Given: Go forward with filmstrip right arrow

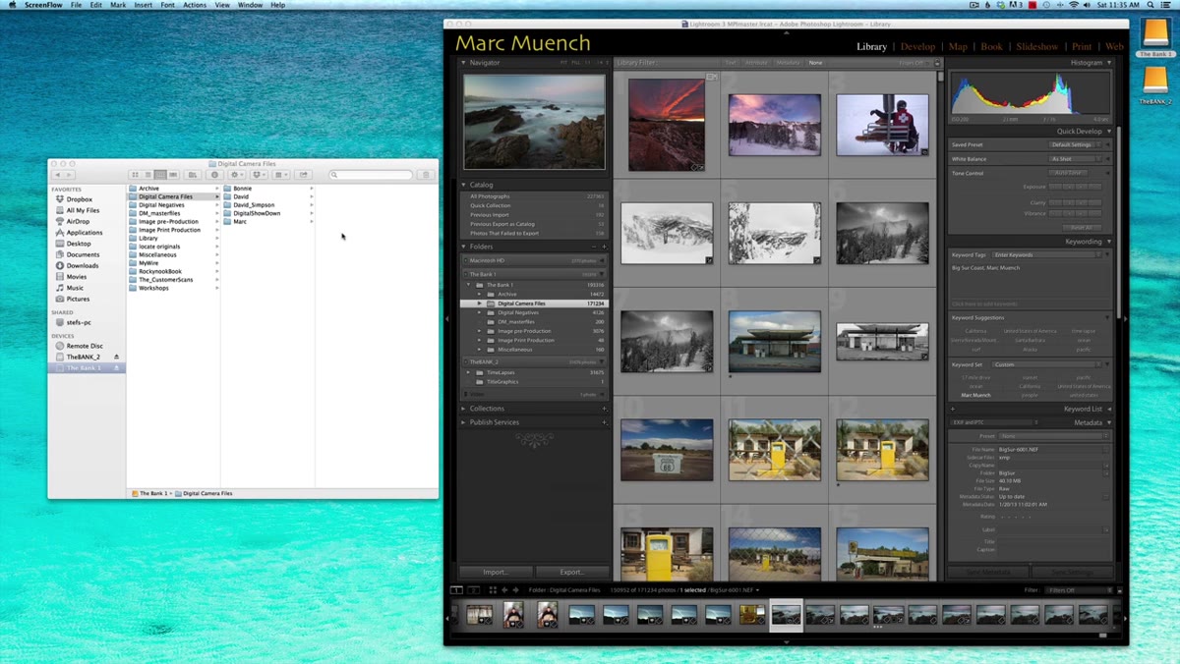Looking at the screenshot, I should point(516,590).
